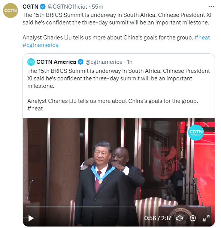
Task: Open the quoted tweet's 1h timestamp
Action: (x=130, y=62)
